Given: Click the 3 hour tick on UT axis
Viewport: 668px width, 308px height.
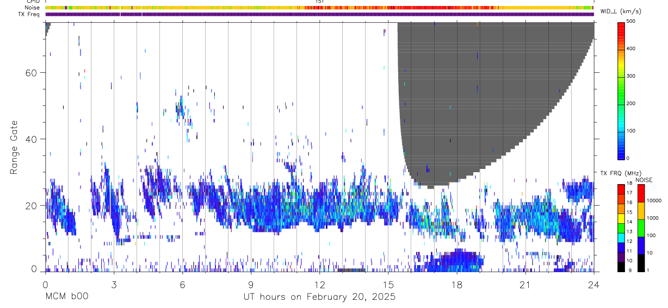Looking at the screenshot, I should (114, 284).
